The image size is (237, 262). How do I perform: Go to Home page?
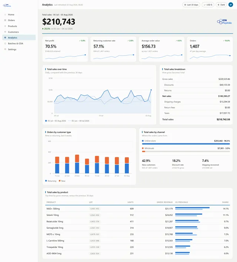pos(19,14)
